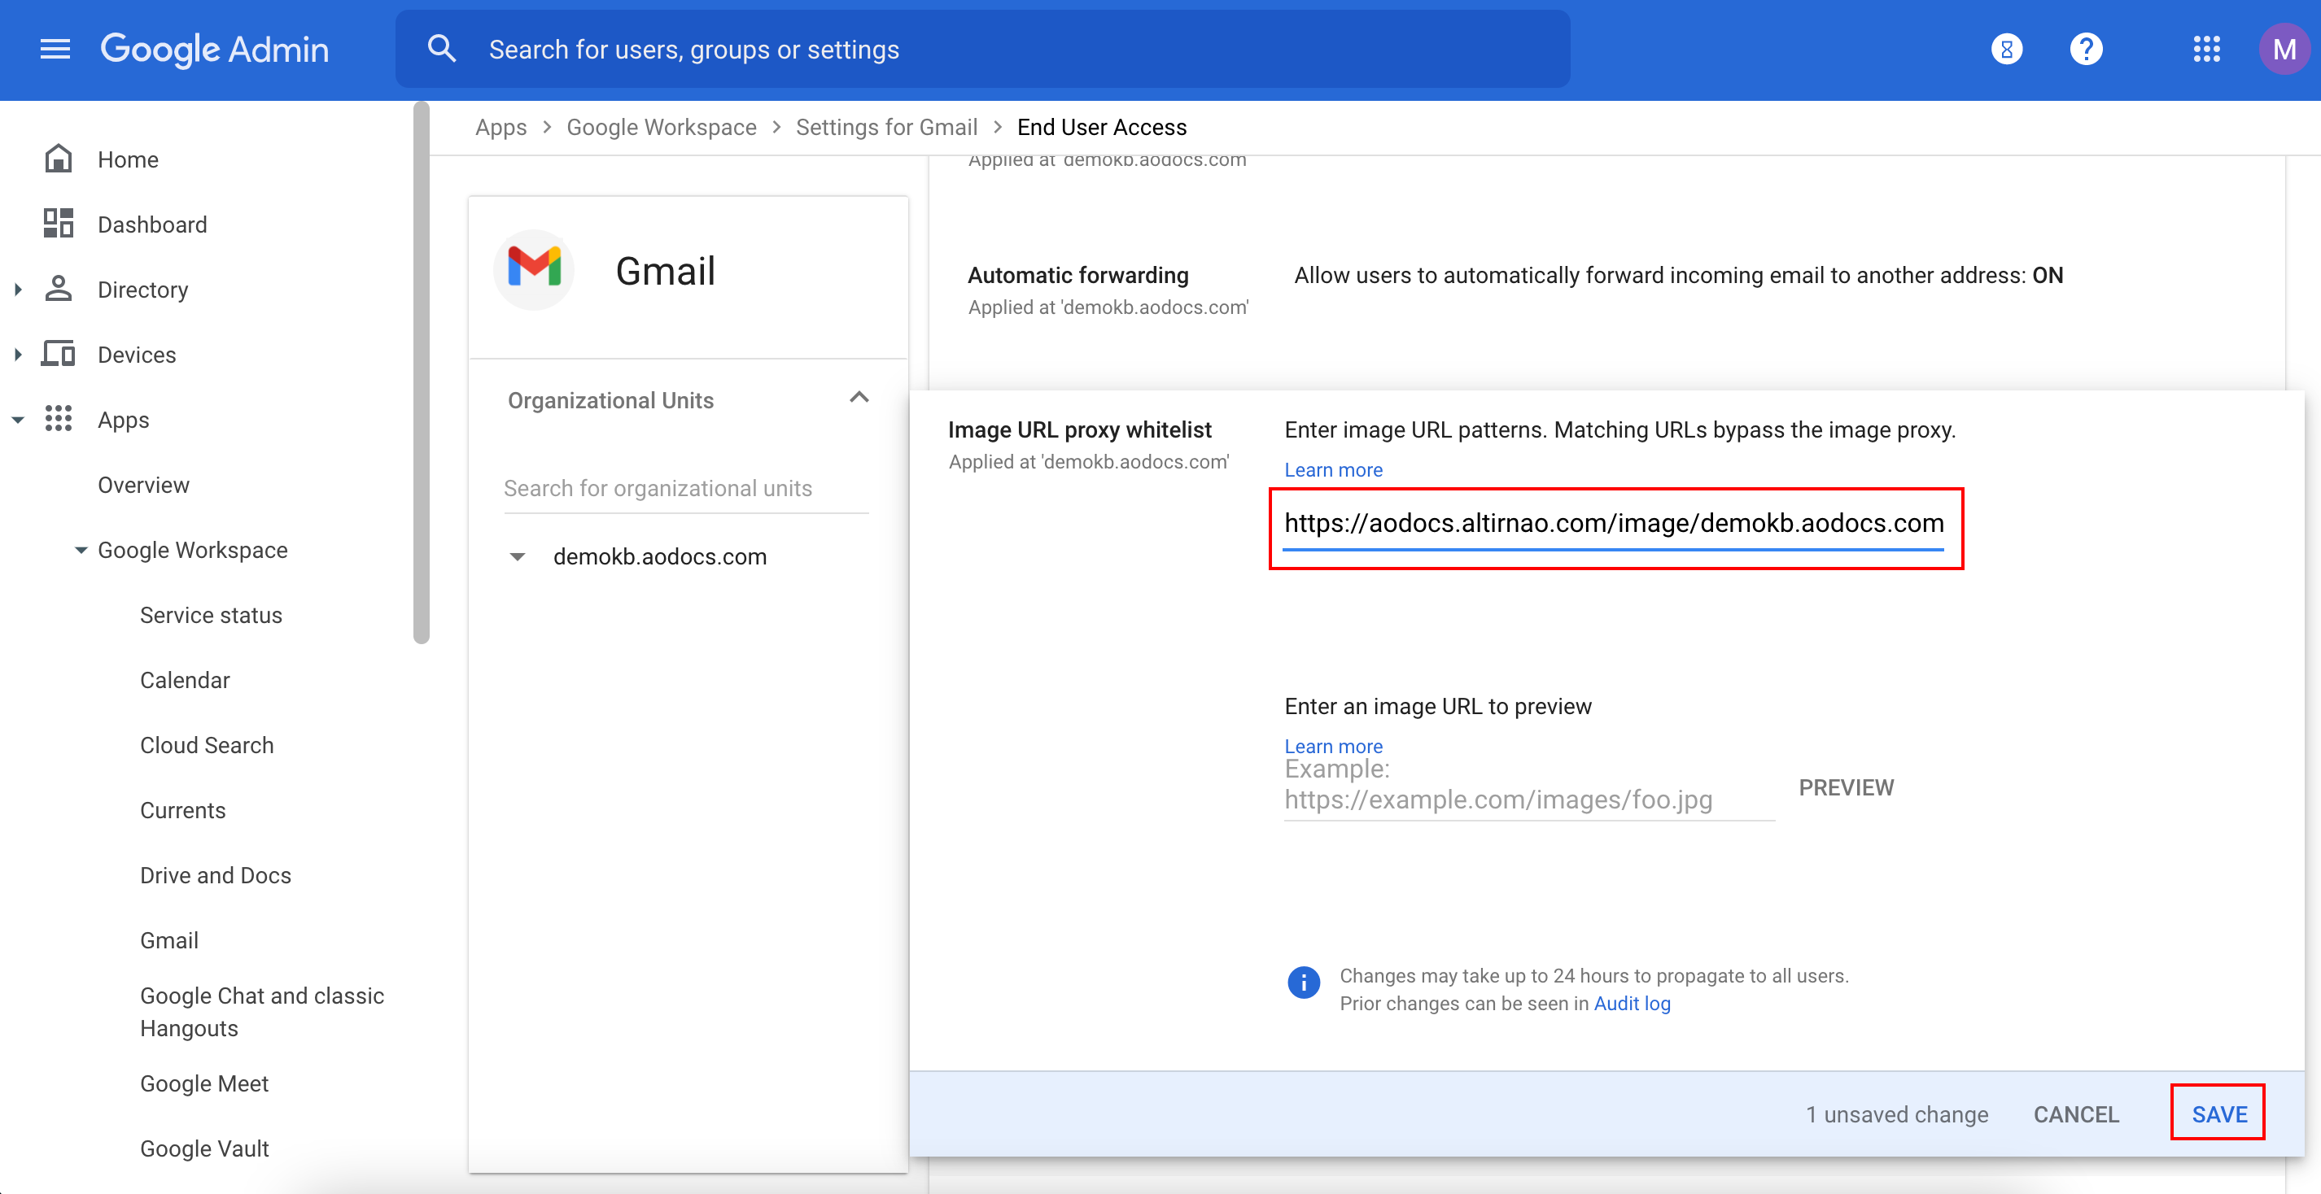Open the hamburger main menu
2321x1194 pixels.
point(55,49)
